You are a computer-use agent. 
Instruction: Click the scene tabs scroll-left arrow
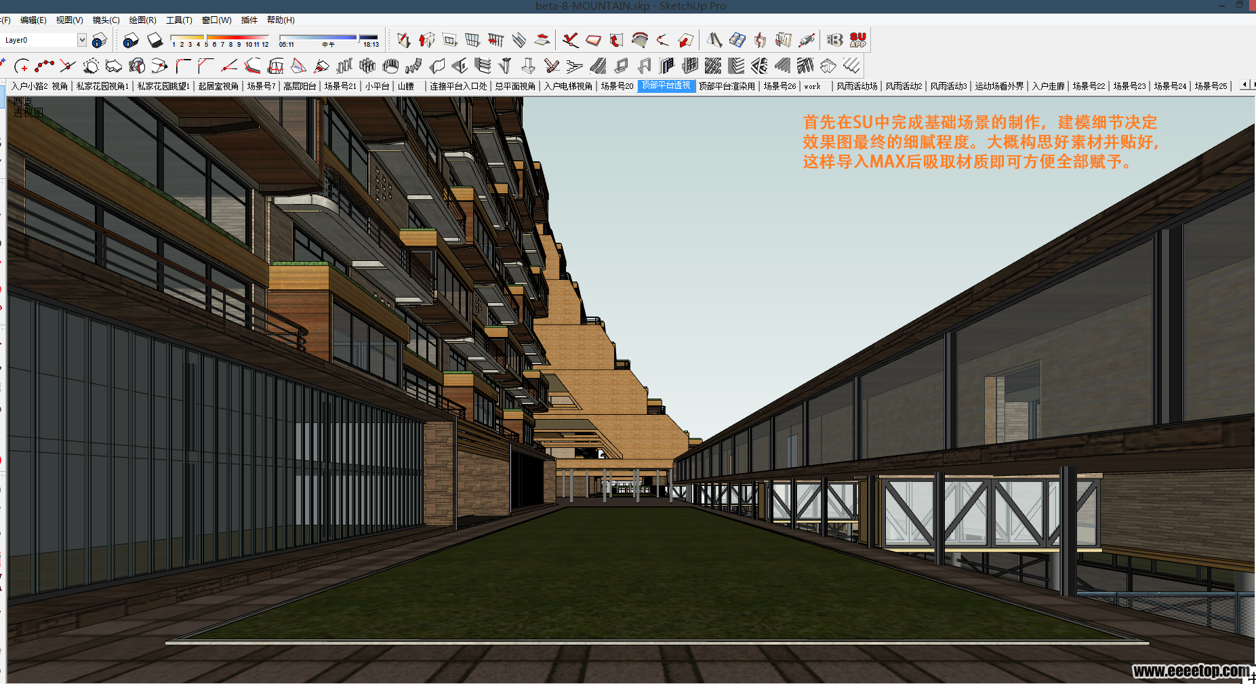pyautogui.click(x=1244, y=85)
